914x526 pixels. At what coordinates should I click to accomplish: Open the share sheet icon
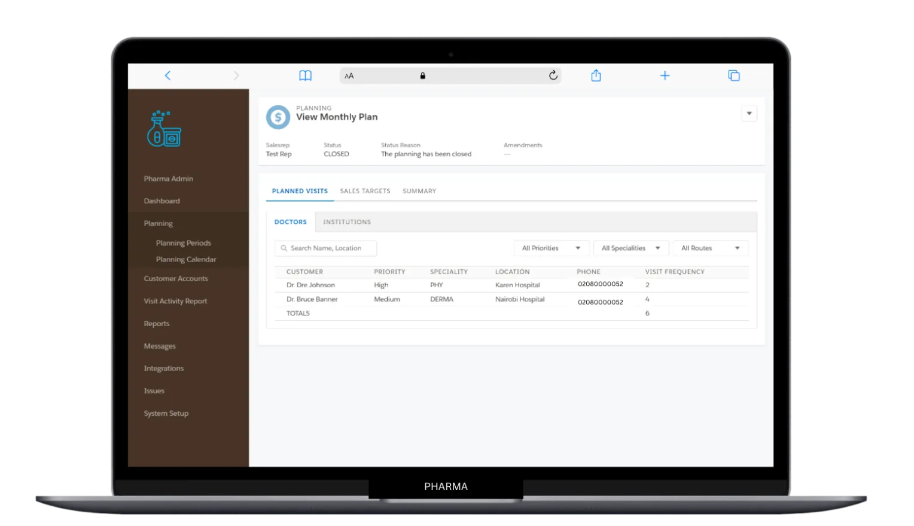(x=596, y=75)
